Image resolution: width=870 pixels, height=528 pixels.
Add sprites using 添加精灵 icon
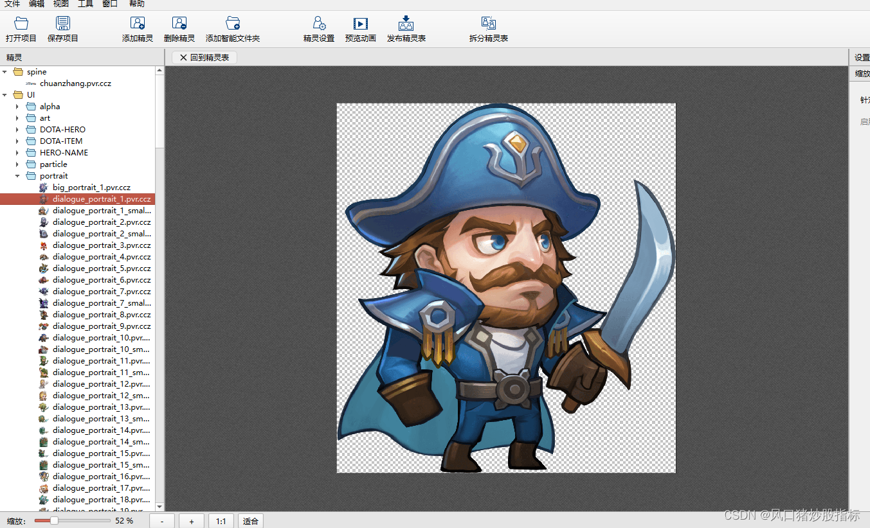[138, 24]
